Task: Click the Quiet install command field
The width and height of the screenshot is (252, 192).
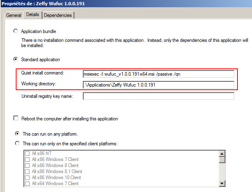Action: 158,74
